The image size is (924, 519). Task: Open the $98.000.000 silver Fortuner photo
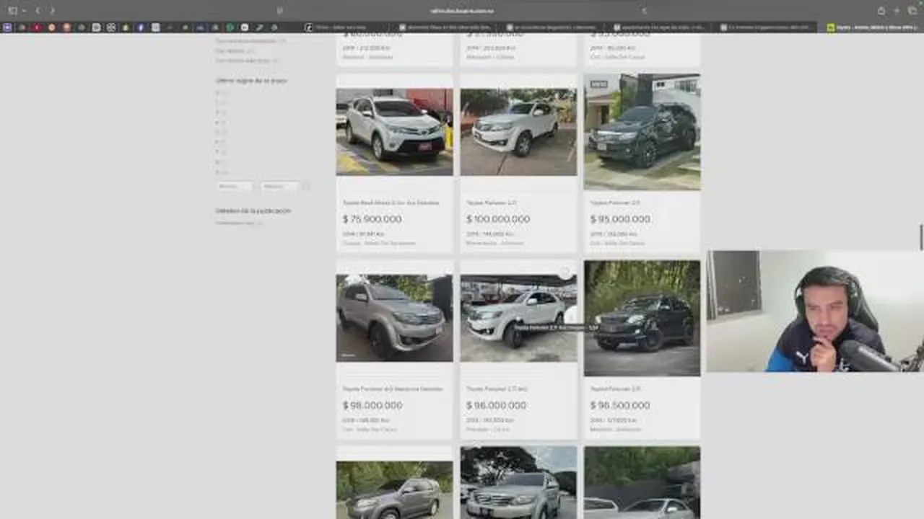click(x=394, y=318)
